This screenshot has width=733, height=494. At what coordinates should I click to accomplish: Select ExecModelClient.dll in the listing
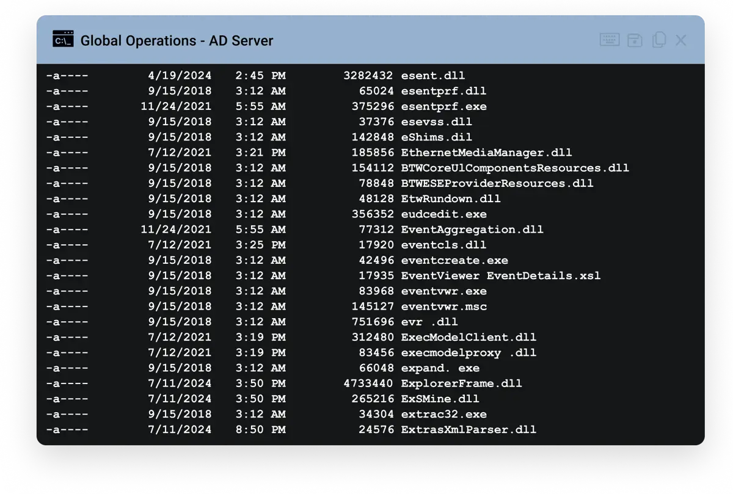[x=469, y=337]
